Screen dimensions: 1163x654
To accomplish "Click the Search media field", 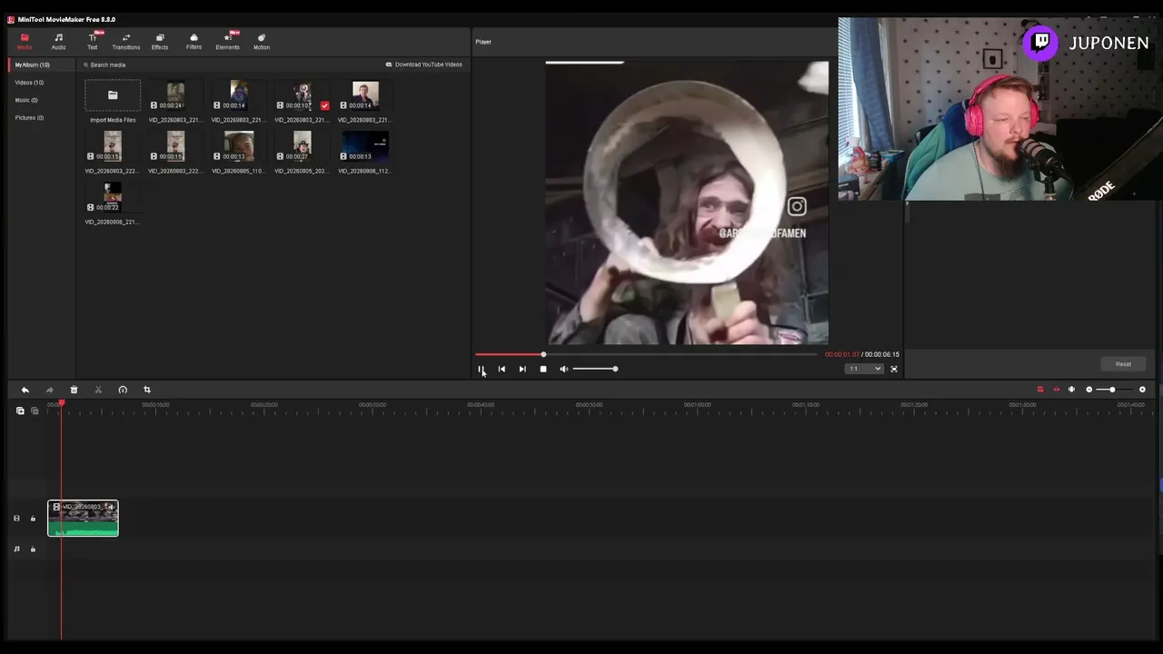I will tap(108, 64).
